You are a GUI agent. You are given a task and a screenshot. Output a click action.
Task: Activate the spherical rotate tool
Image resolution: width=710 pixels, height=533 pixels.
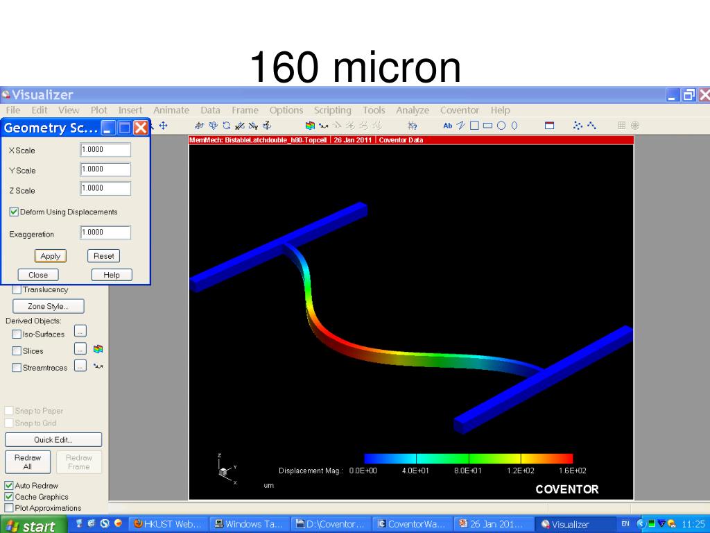199,126
